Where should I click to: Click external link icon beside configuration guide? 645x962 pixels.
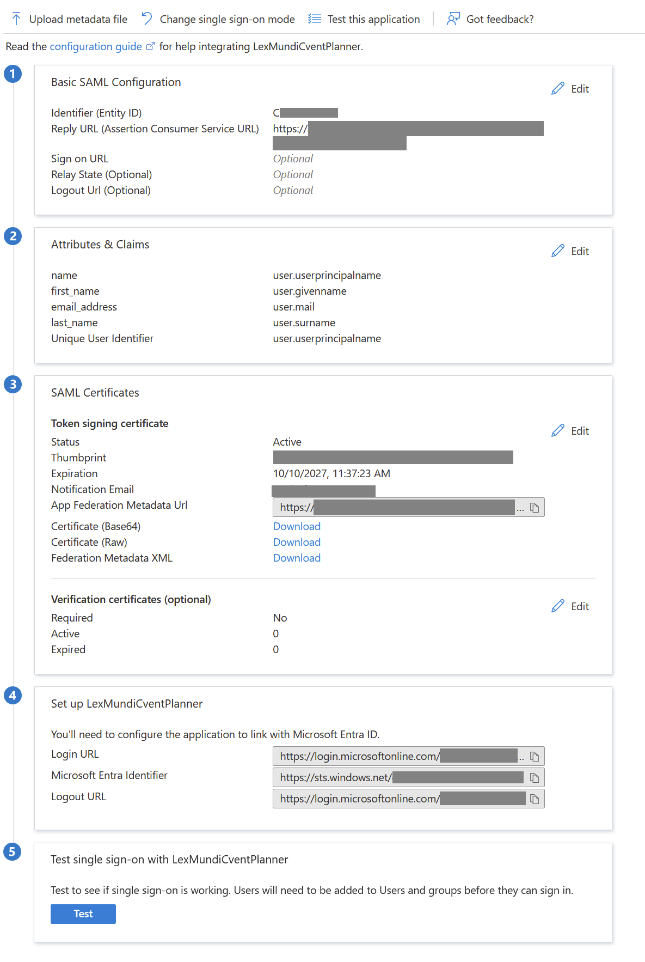(151, 46)
